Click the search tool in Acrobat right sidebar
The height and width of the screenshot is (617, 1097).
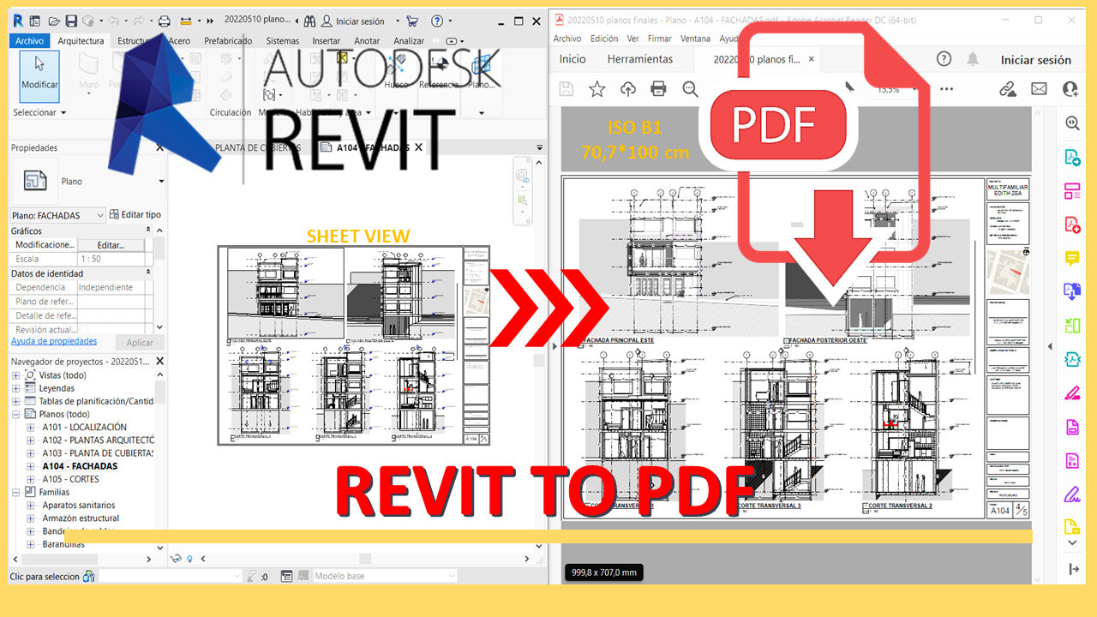[1072, 123]
